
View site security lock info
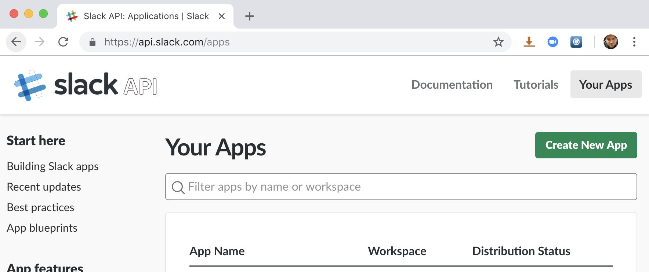93,42
